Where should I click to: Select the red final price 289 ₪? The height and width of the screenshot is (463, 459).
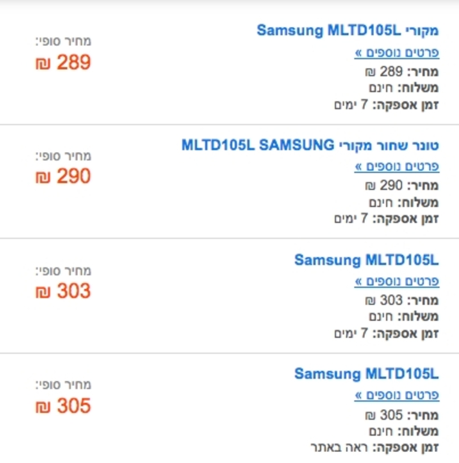(63, 63)
